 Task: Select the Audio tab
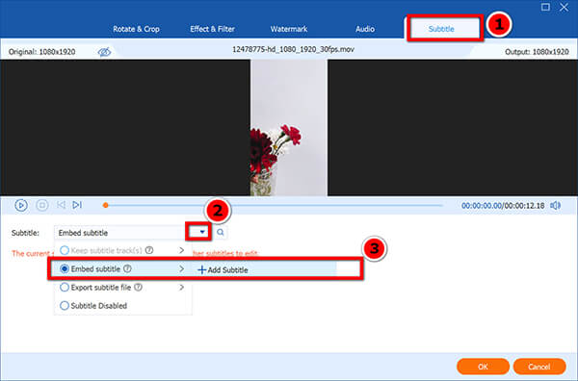365,29
